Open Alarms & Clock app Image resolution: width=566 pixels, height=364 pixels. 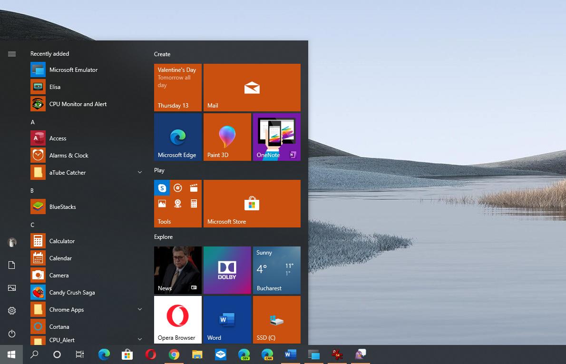(87, 155)
